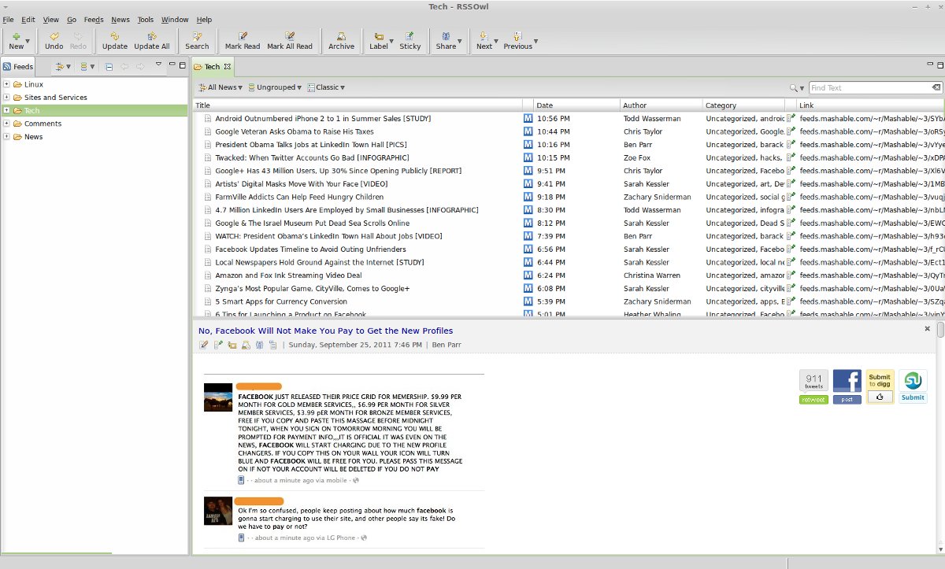The height and width of the screenshot is (569, 945).
Task: Open the News menu
Action: coord(120,19)
